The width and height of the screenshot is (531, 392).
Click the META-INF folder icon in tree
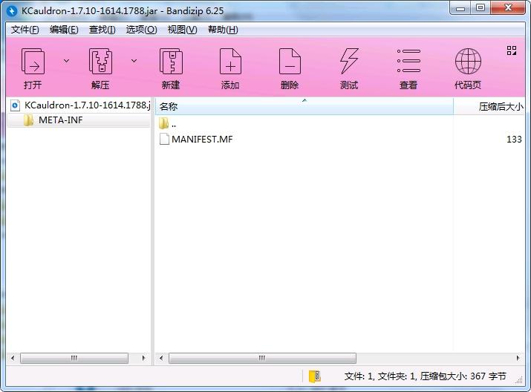click(29, 120)
